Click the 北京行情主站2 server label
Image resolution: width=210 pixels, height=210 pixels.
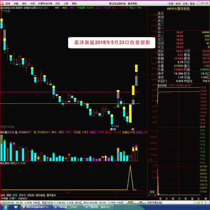155,203
